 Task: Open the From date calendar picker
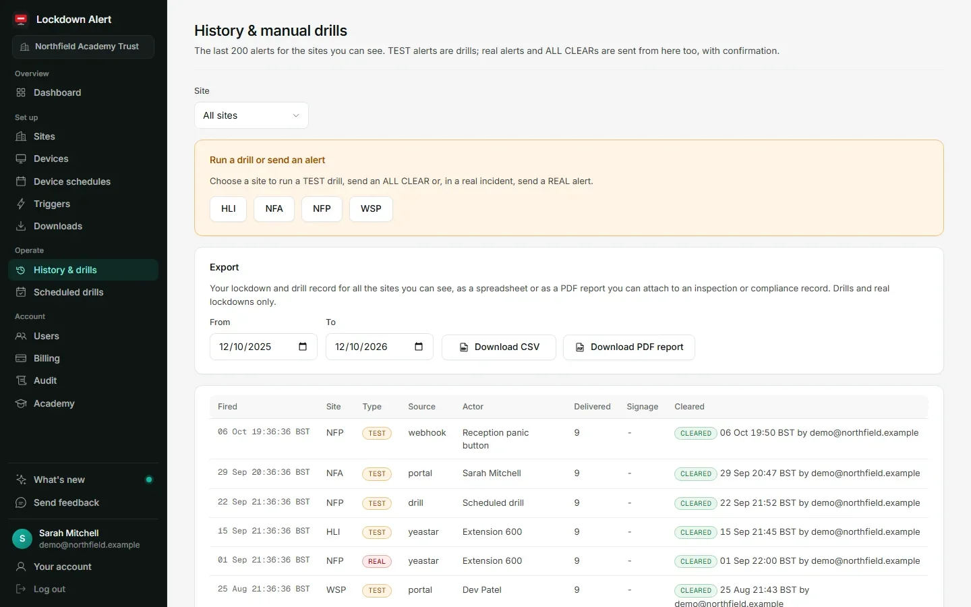pyautogui.click(x=303, y=347)
